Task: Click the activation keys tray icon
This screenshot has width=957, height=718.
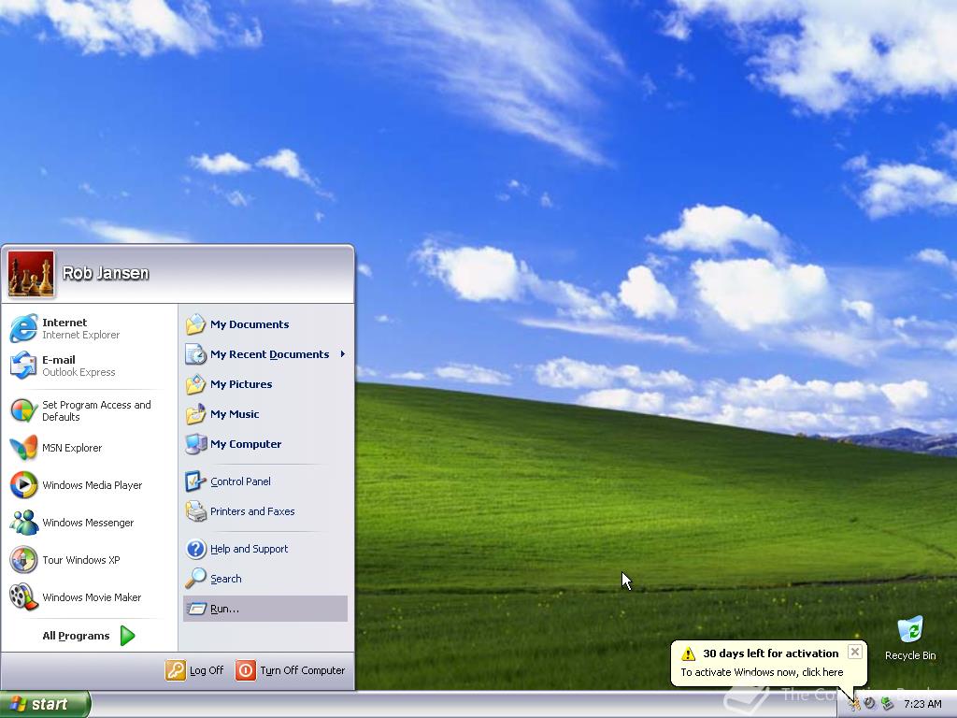Action: (x=854, y=704)
